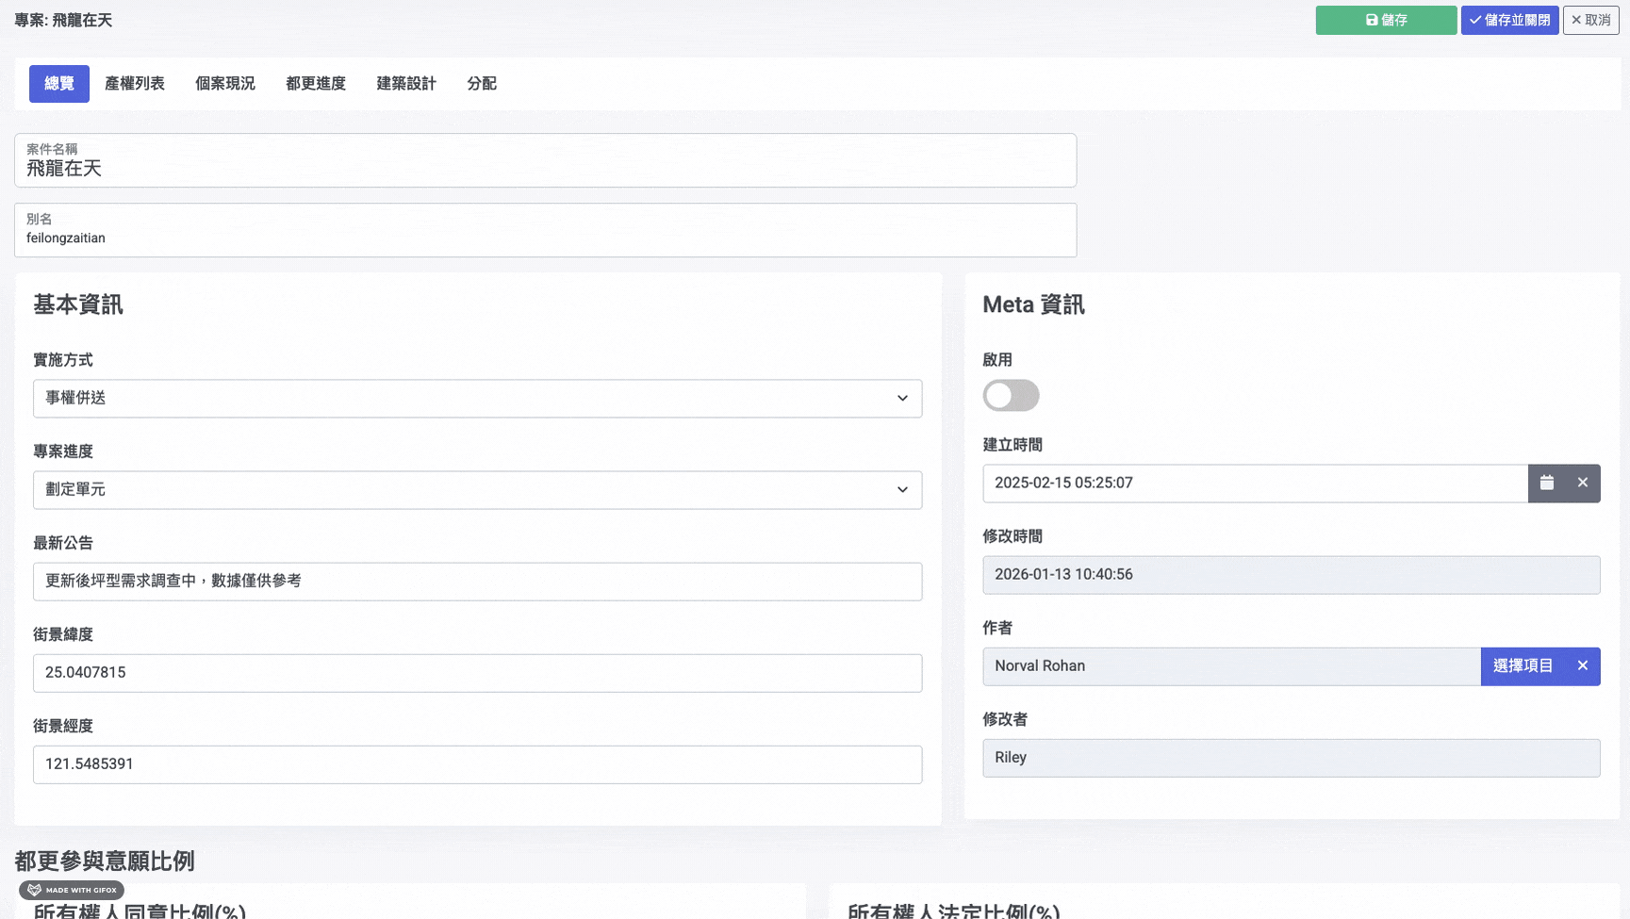Click the 作者 field showing Norval Rohan
Viewport: 1630px width, 919px height.
(x=1232, y=665)
